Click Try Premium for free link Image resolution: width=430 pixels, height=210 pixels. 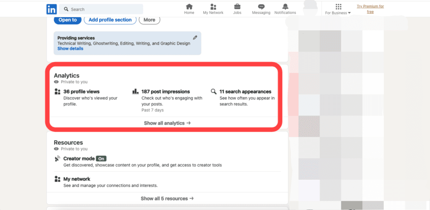tap(370, 9)
